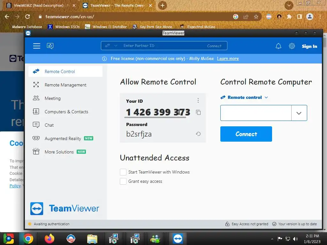The image size is (327, 245).
Task: Check Grant easy access
Action: click(123, 181)
